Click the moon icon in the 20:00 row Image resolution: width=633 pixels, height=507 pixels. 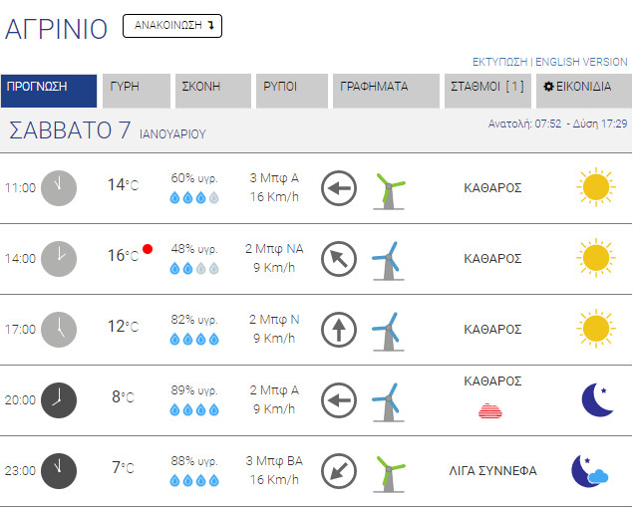[596, 399]
